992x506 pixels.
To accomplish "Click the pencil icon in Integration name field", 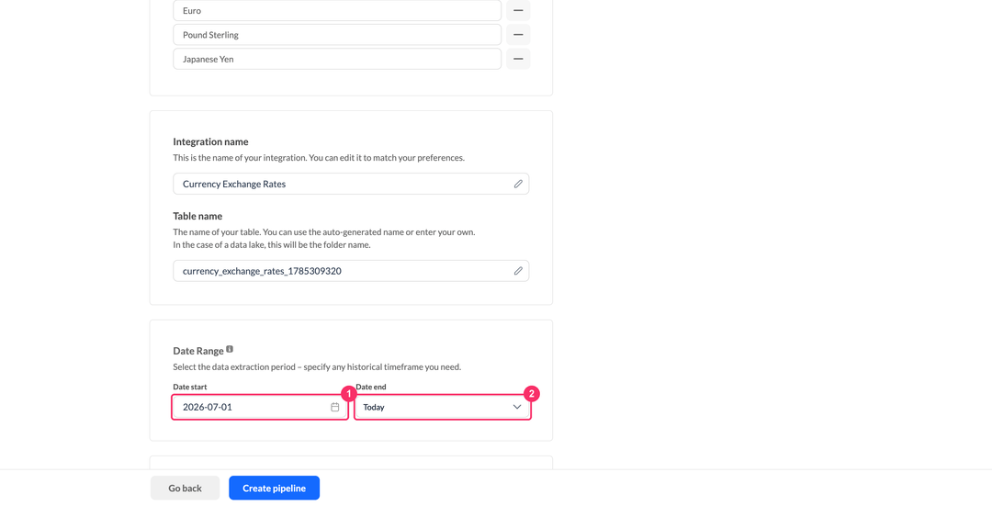I will click(x=518, y=184).
